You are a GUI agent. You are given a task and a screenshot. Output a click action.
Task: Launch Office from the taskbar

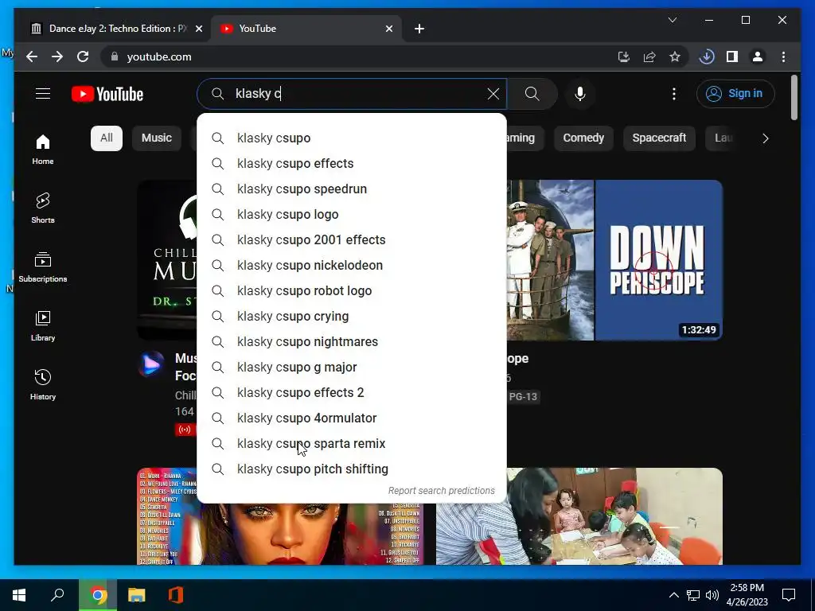pyautogui.click(x=176, y=595)
